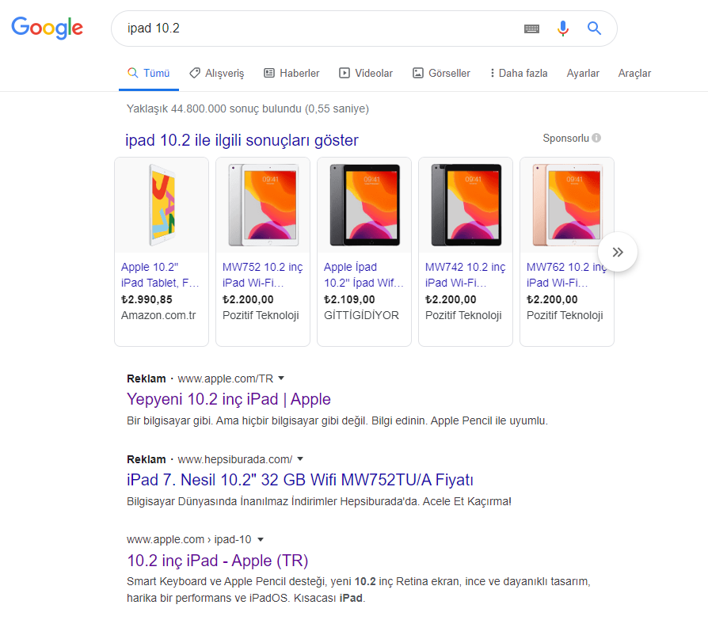The height and width of the screenshot is (620, 708).
Task: Open 'Yepyeni 10.2 inç iPad | Apple' ad
Action: click(x=228, y=399)
